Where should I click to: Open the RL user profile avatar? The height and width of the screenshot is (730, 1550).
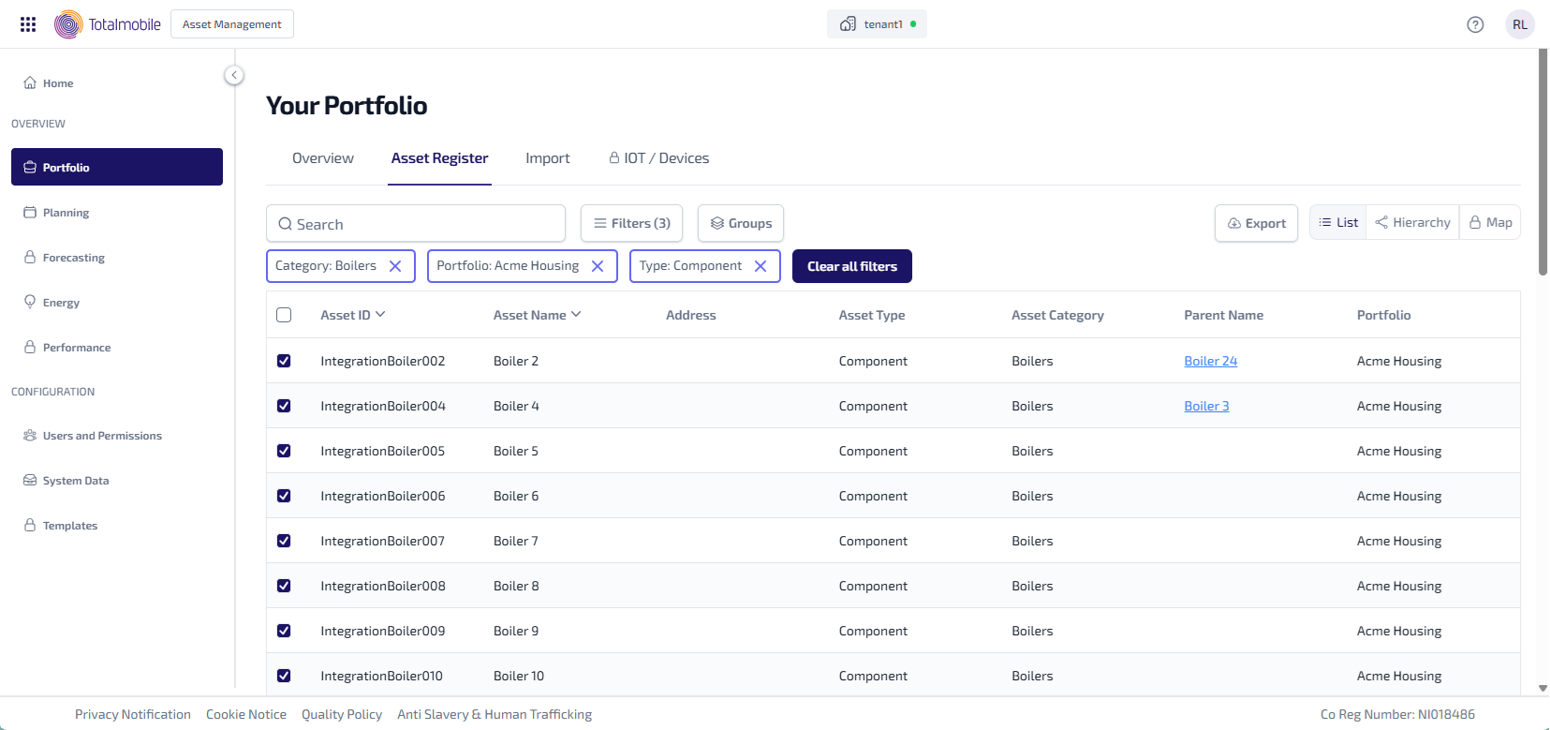[1519, 24]
